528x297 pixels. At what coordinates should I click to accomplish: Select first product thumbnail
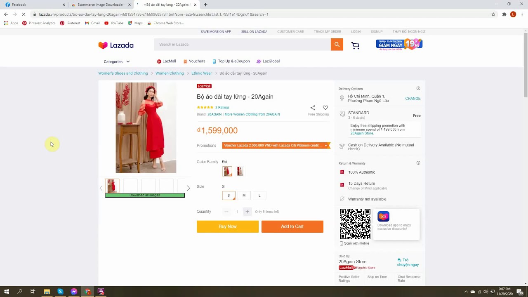[112, 186]
